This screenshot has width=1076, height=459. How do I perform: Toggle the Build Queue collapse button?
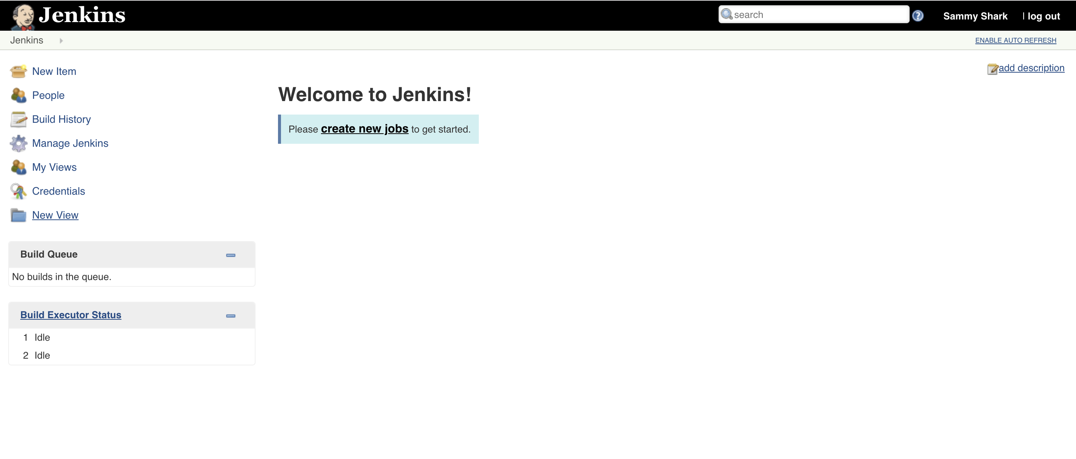231,255
